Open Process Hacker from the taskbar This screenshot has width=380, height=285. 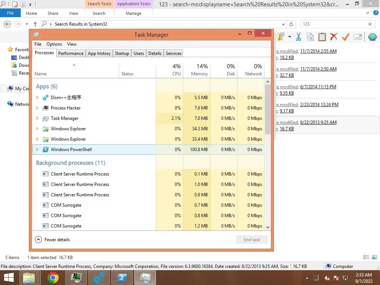coord(76,278)
